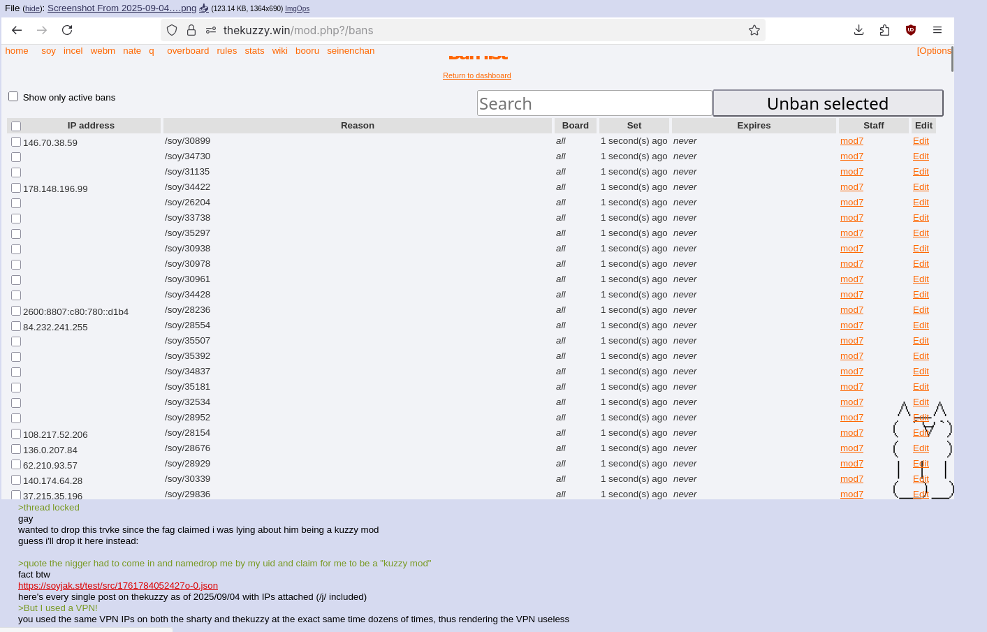
Task: Open the browser downloads panel
Action: pyautogui.click(x=859, y=30)
